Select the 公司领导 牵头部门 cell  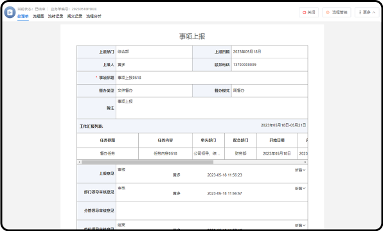(208, 153)
